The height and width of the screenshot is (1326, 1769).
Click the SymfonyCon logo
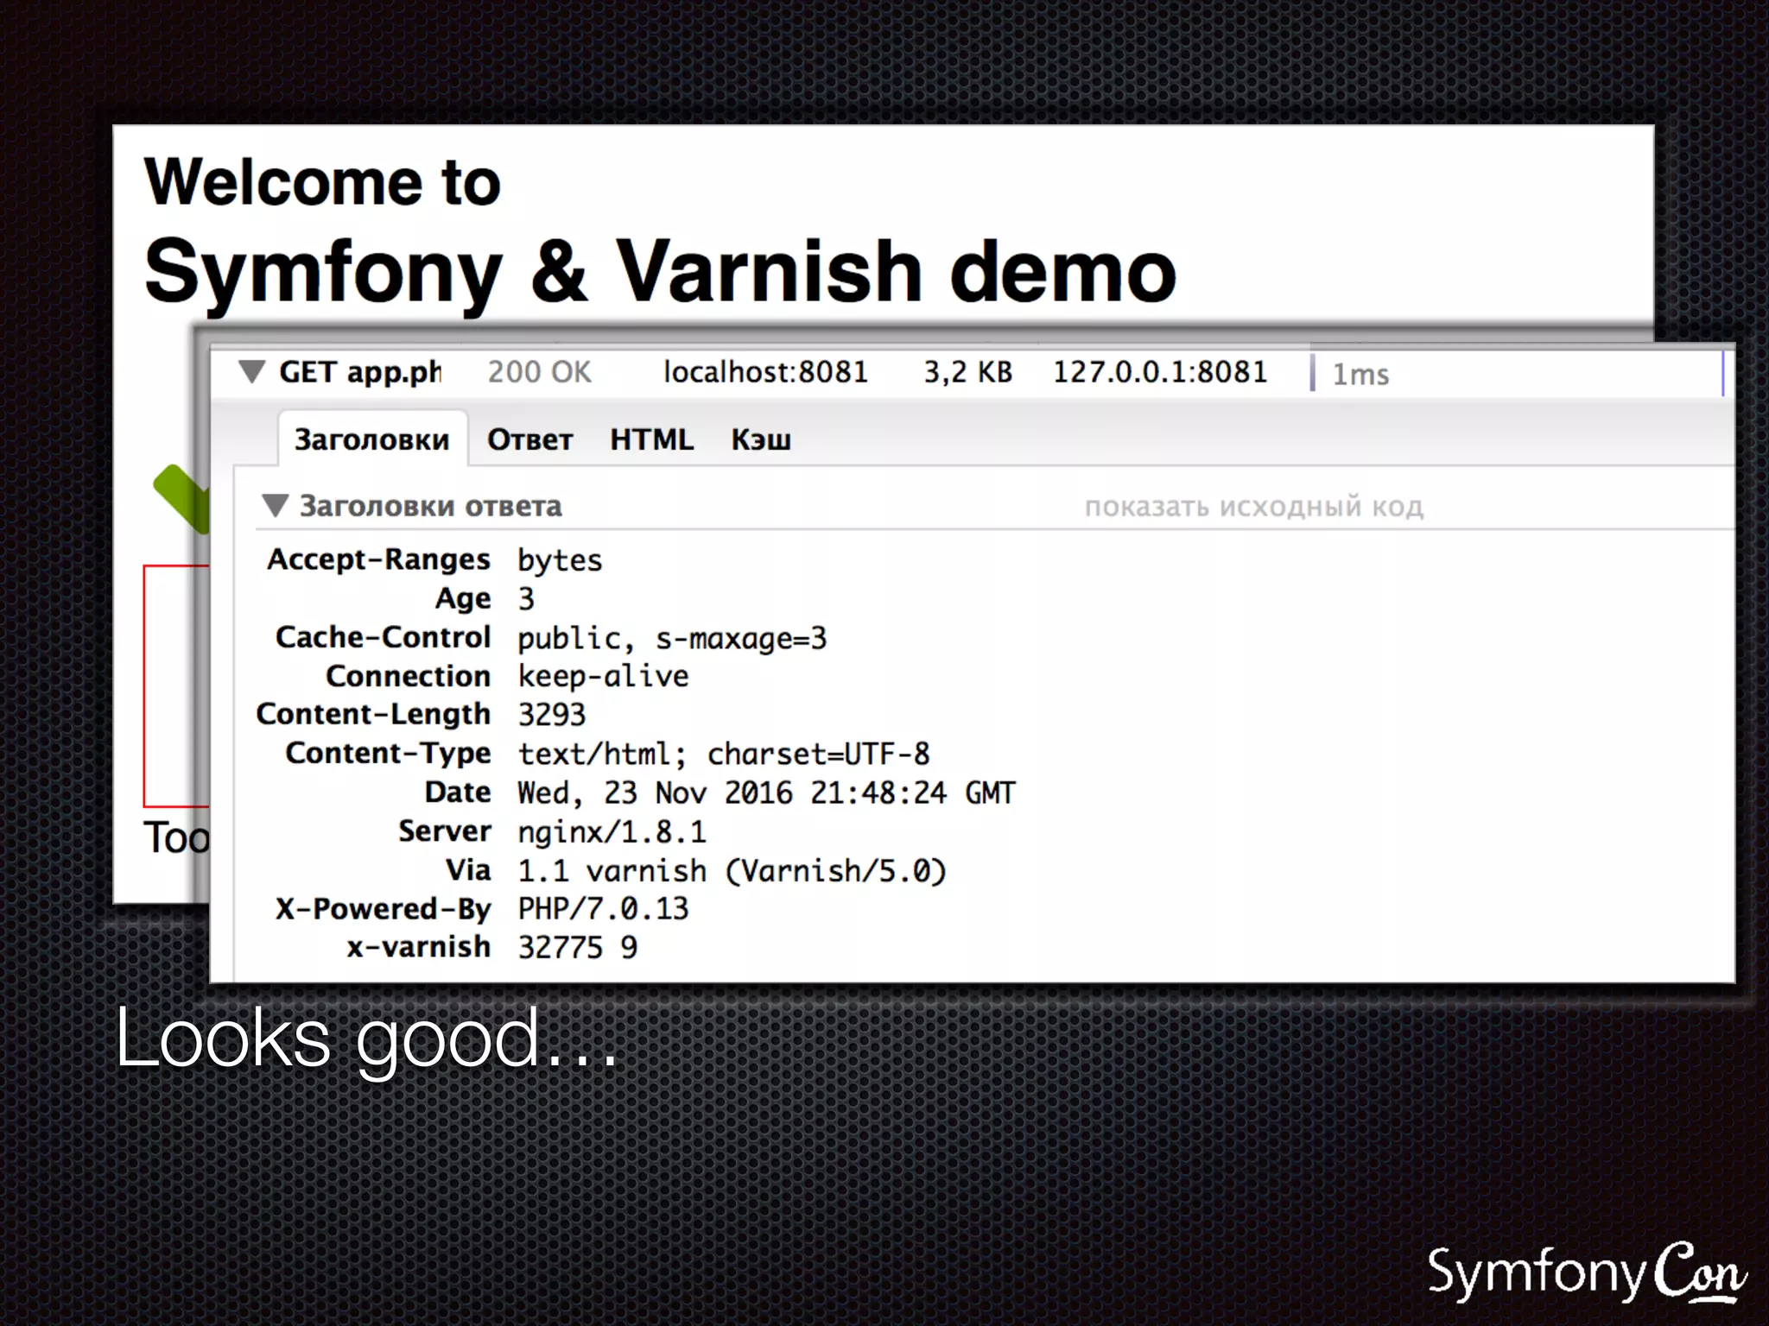pyautogui.click(x=1587, y=1272)
